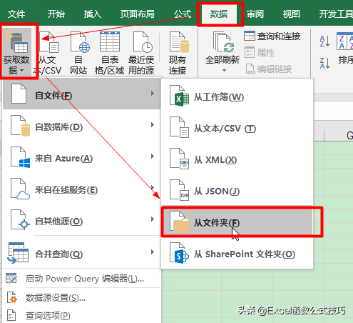This screenshot has width=353, height=323.
Task: Open 最近使用的源 clock icon
Action: [x=143, y=42]
